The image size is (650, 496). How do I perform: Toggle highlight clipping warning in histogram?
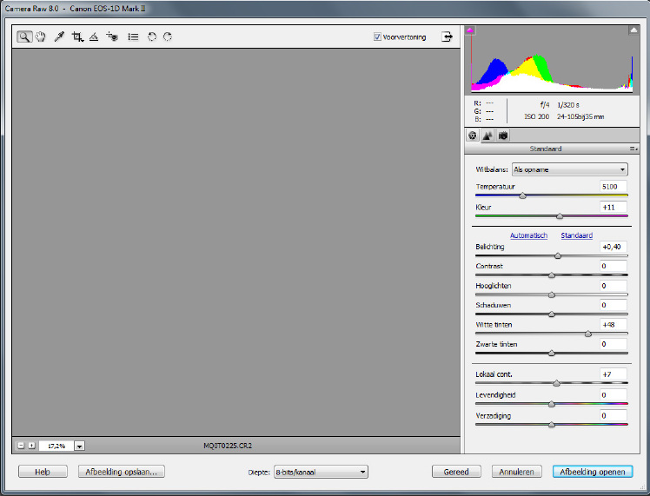633,30
